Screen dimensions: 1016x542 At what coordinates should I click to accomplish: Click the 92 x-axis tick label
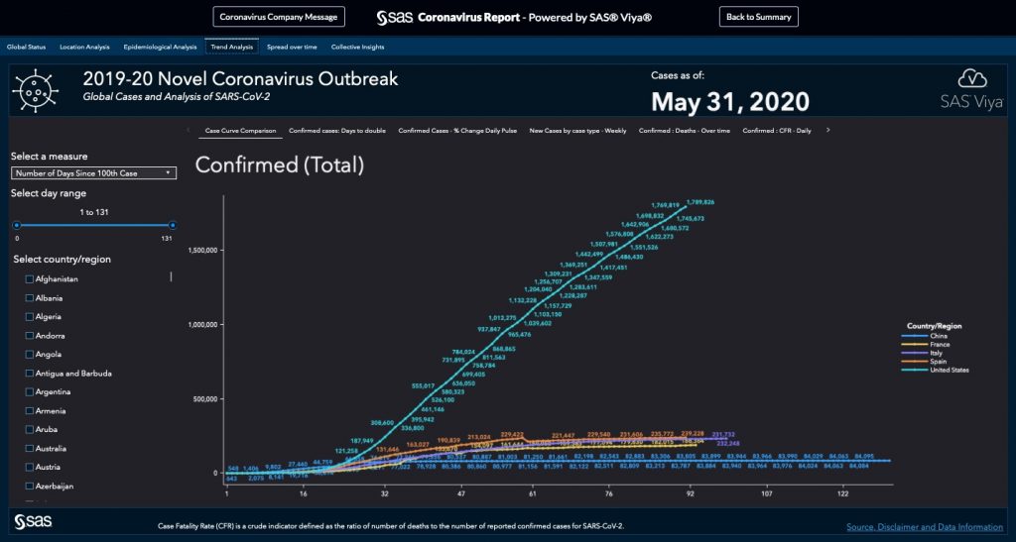pyautogui.click(x=691, y=494)
